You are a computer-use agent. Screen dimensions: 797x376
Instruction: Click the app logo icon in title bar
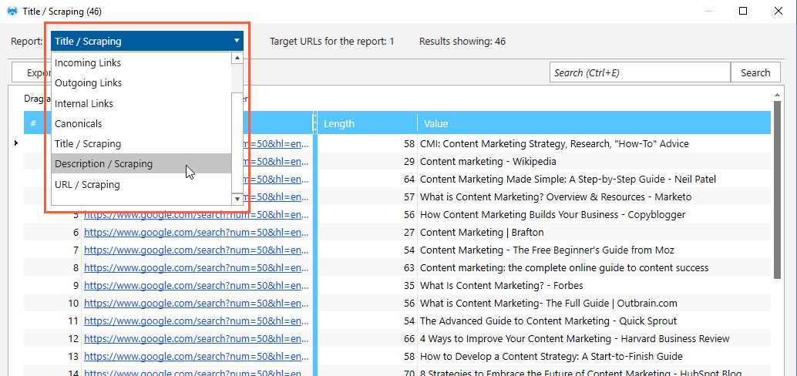(12, 12)
